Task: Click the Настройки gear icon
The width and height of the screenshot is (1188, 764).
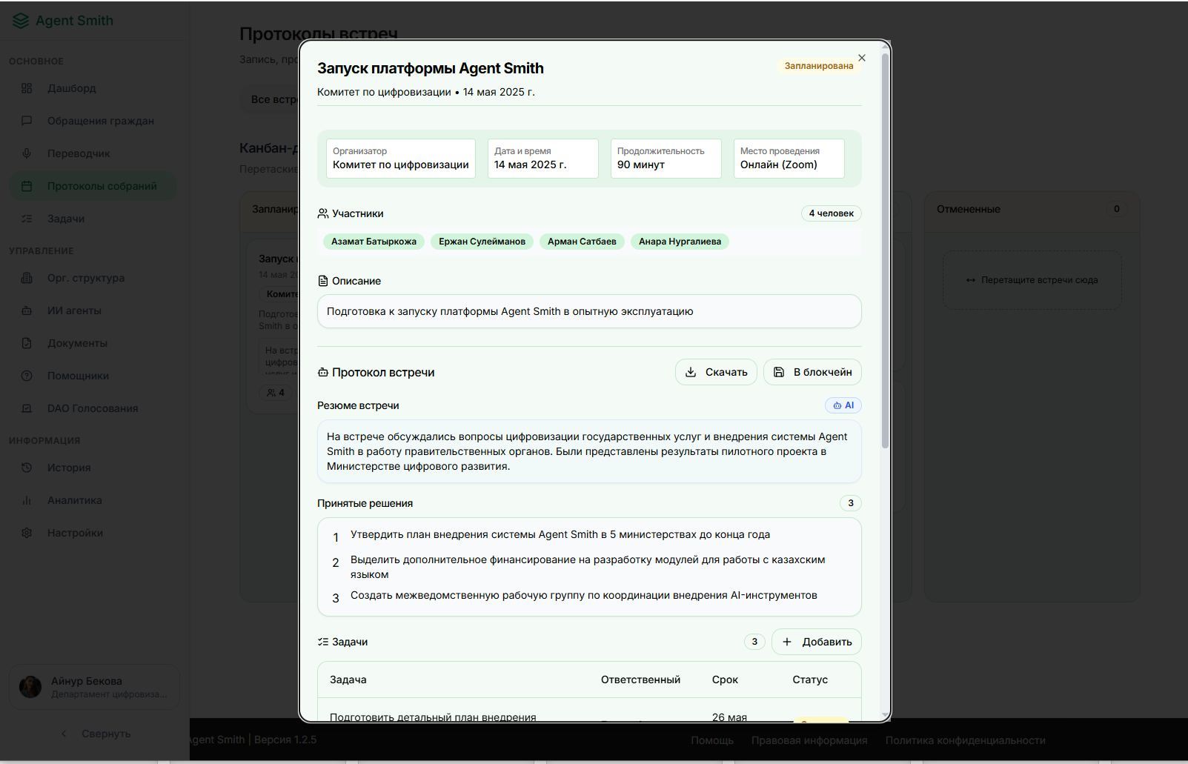Action: (x=27, y=533)
